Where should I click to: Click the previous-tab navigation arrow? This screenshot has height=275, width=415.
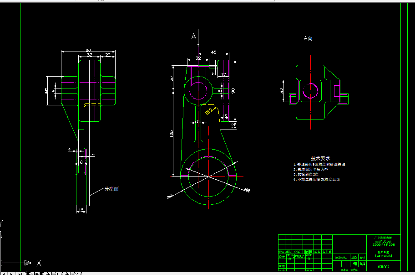pos(4,274)
